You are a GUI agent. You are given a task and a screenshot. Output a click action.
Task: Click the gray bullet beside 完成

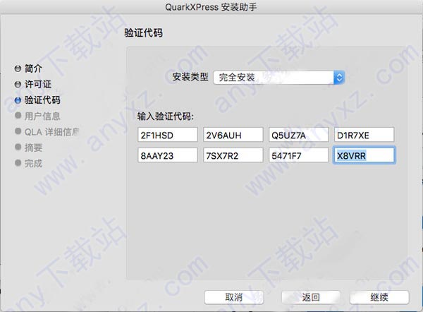click(x=18, y=162)
